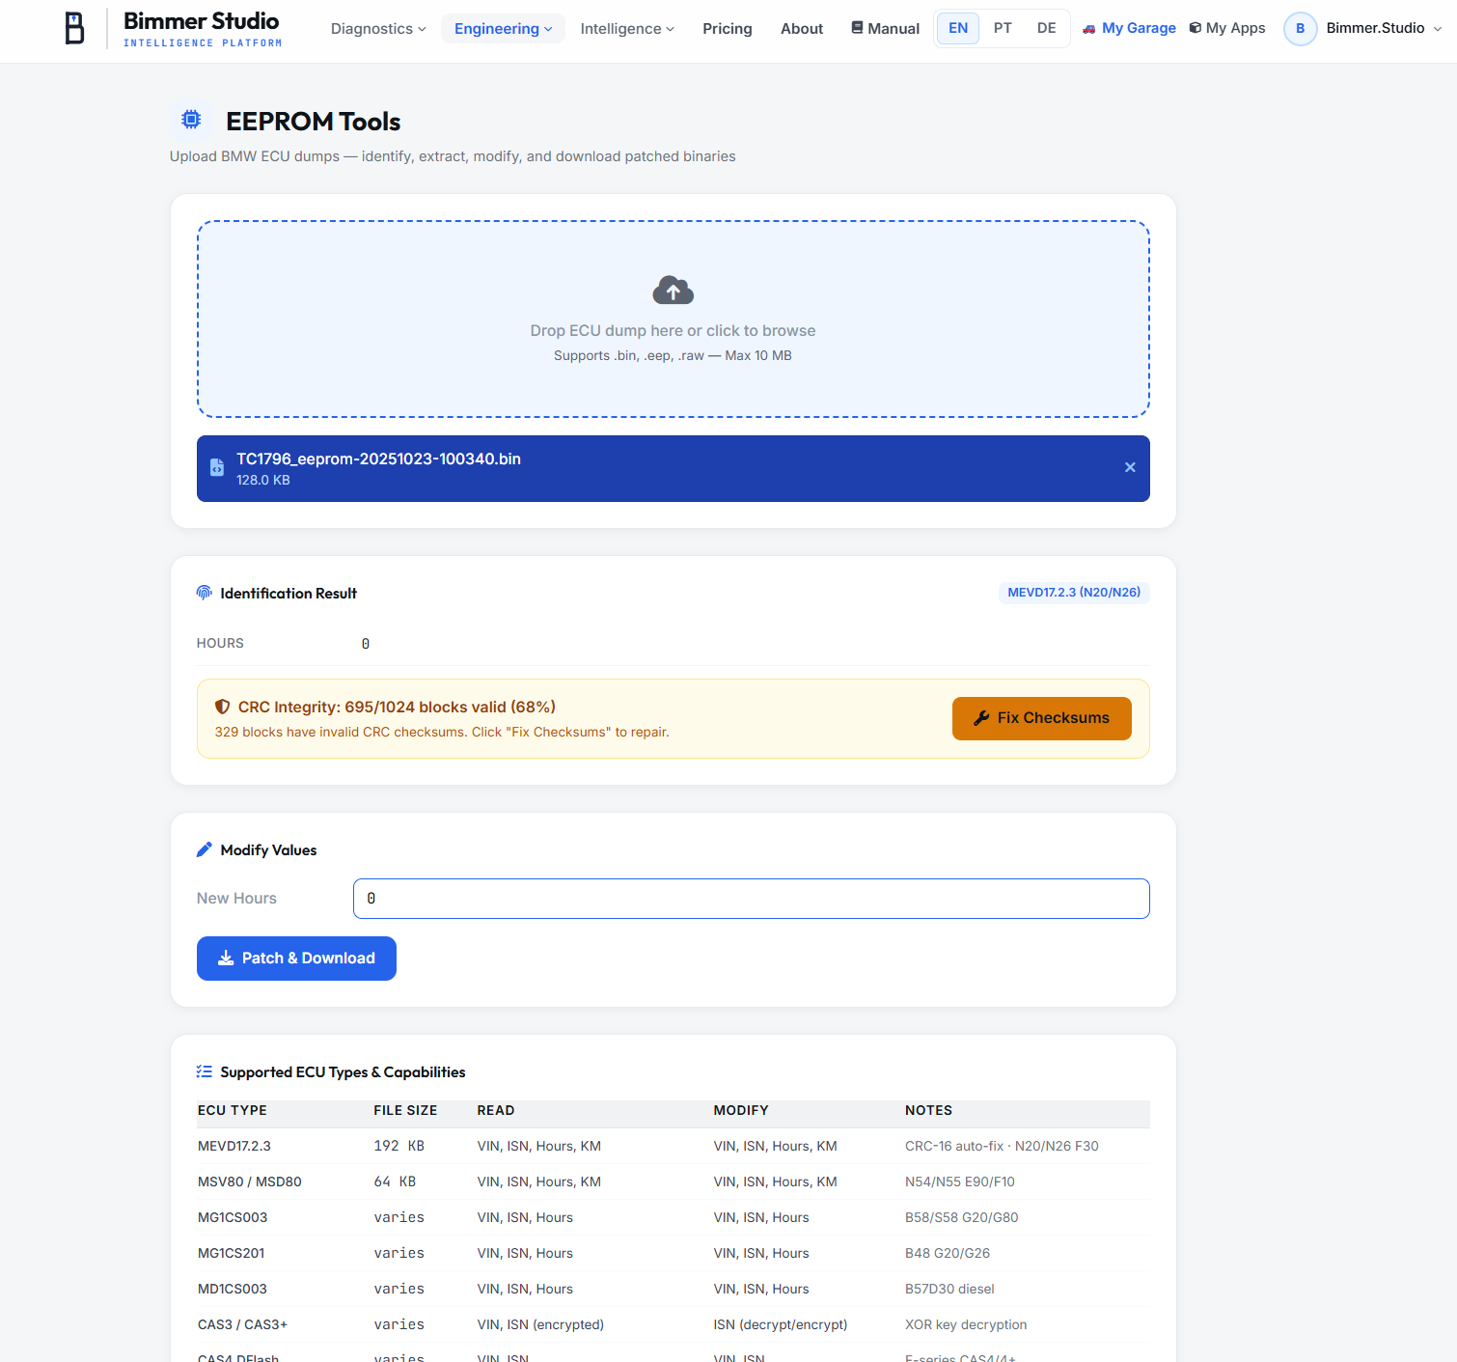Click Fix Checksums button

(x=1042, y=718)
